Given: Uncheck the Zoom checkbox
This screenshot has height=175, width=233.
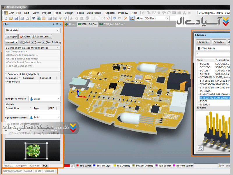Looking at the screenshot, I should point(33,42).
